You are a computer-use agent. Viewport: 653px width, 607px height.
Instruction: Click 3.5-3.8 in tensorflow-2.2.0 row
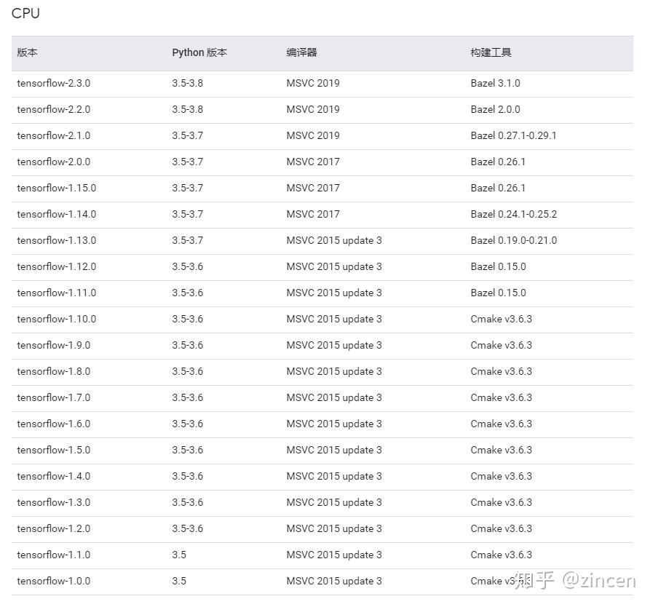click(187, 109)
